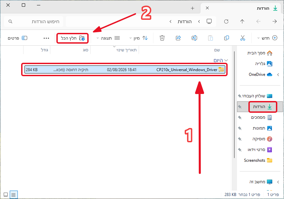This screenshot has width=284, height=199.
Task: Click the pin icon beside שולחן העבודה
Action: (240, 96)
